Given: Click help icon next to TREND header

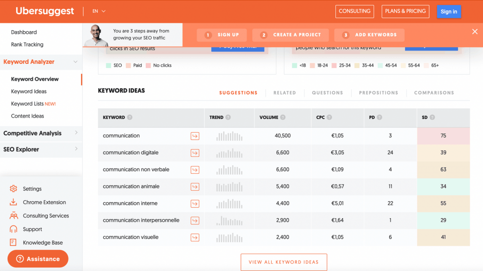Looking at the screenshot, I should [228, 118].
